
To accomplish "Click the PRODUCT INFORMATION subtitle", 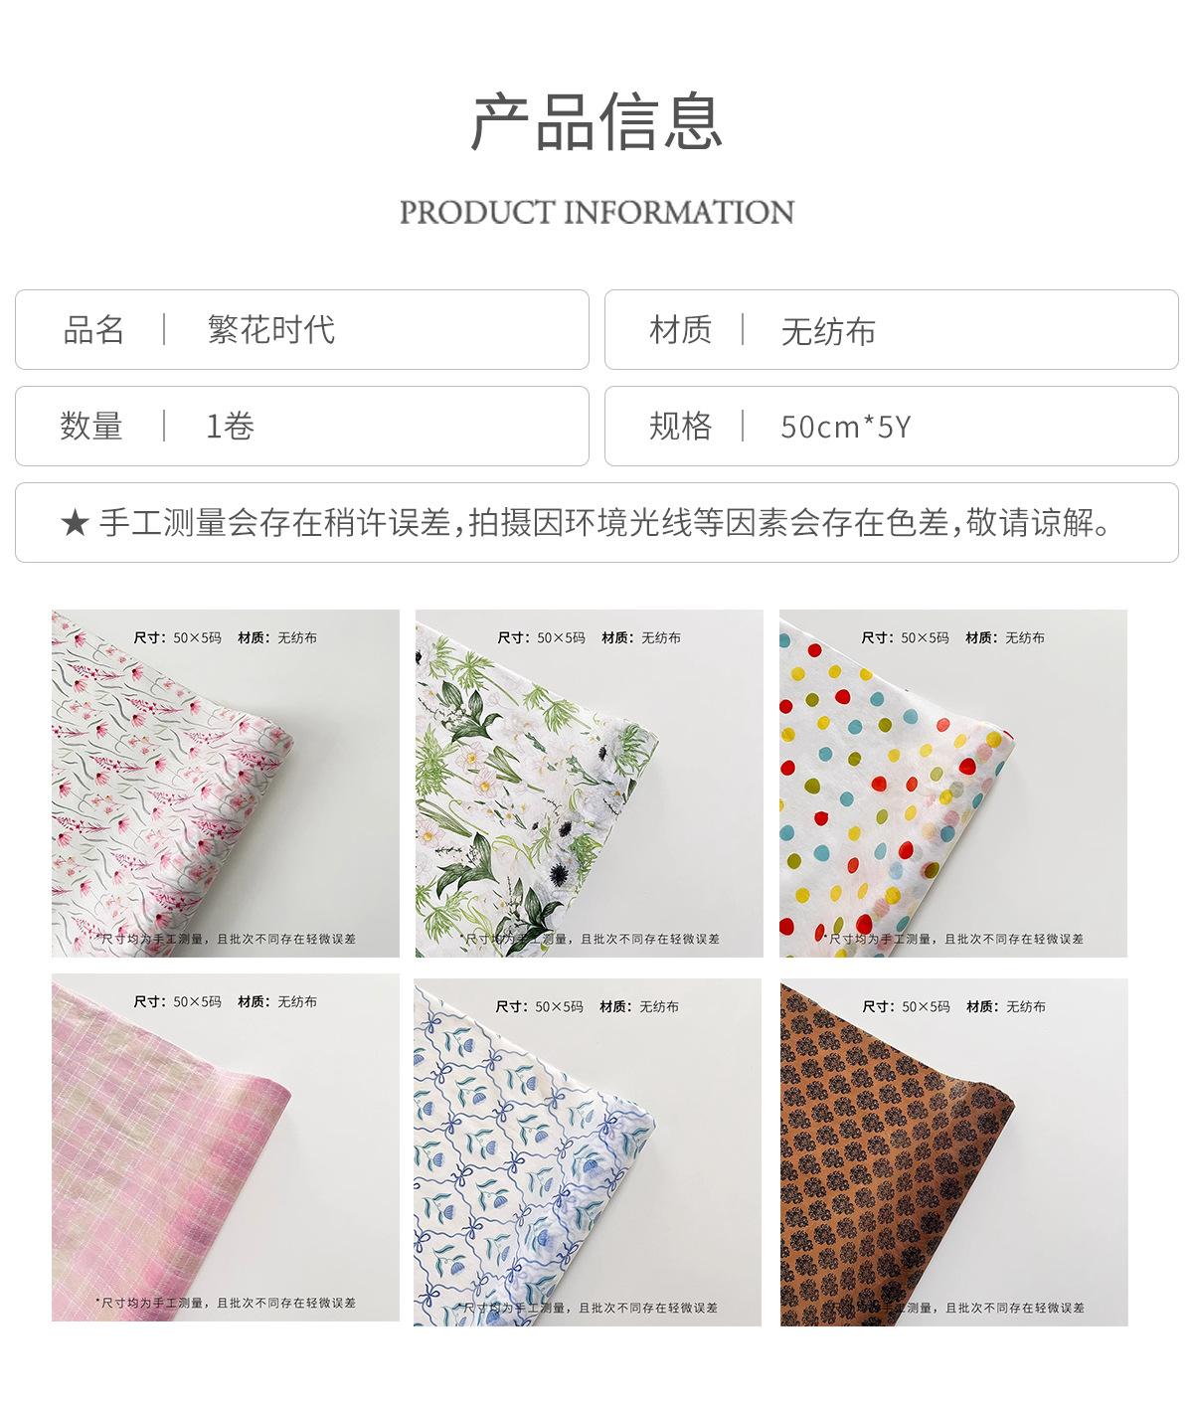I will coord(596,212).
